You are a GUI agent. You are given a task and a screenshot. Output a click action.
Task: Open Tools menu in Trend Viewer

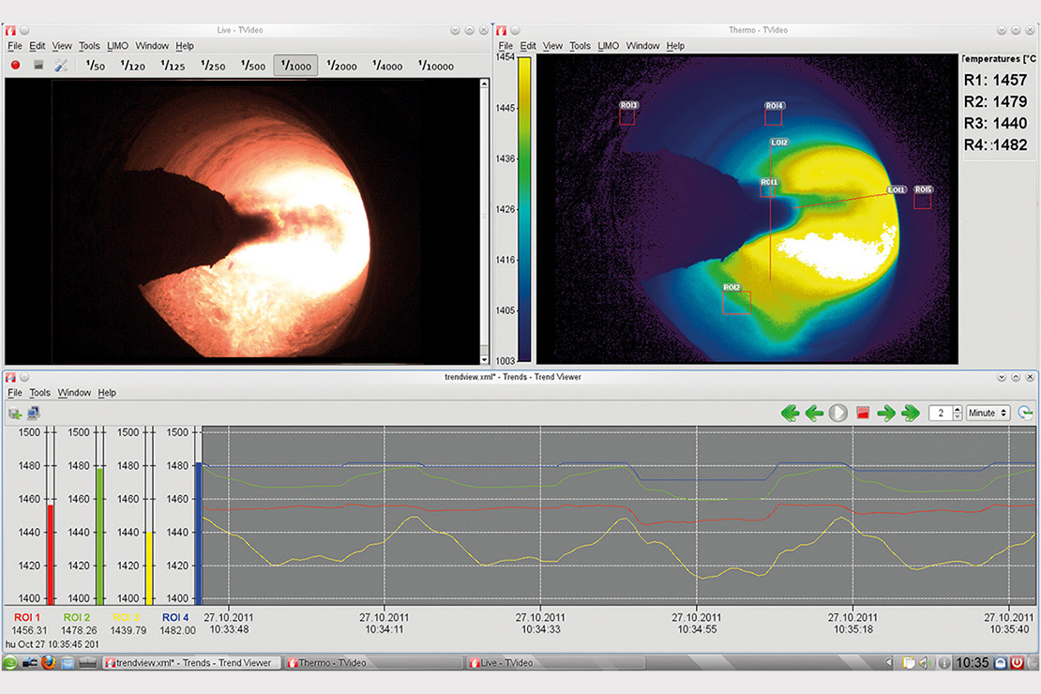pyautogui.click(x=39, y=393)
